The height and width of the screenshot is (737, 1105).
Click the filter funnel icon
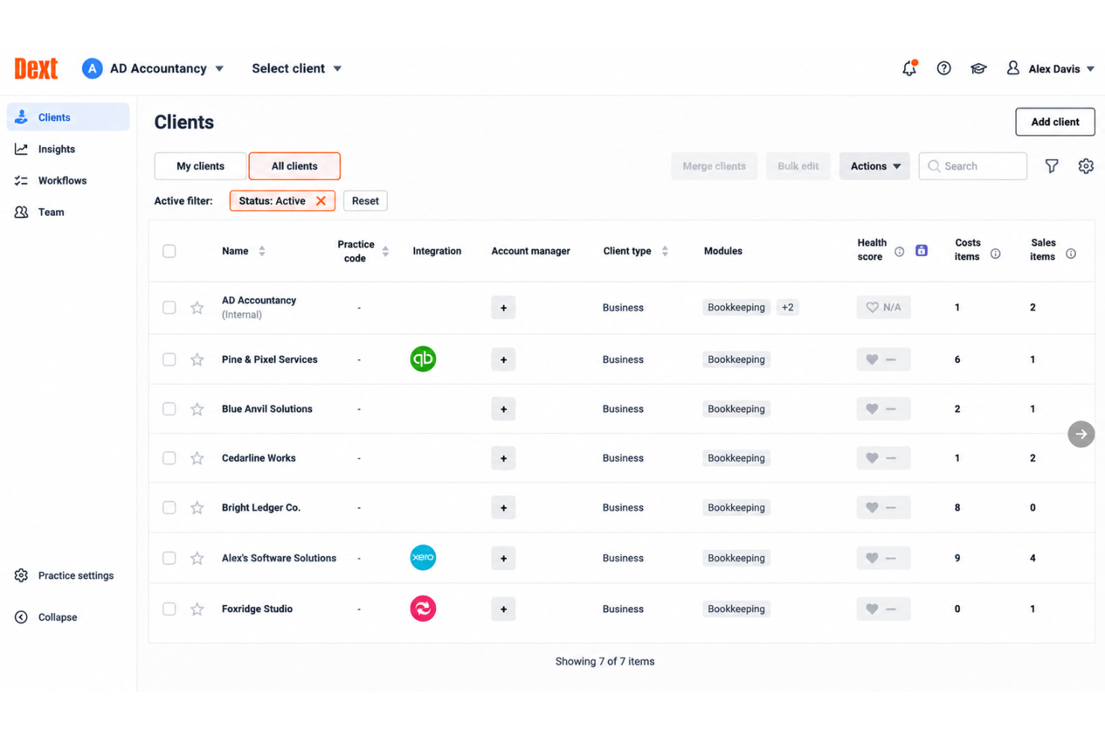[x=1051, y=166]
